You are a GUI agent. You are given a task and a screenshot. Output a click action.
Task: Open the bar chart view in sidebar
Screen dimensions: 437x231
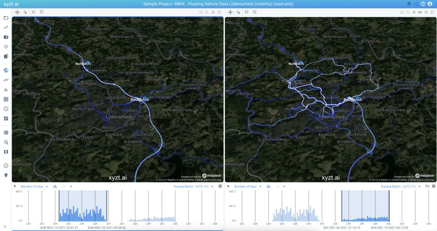pos(6,90)
